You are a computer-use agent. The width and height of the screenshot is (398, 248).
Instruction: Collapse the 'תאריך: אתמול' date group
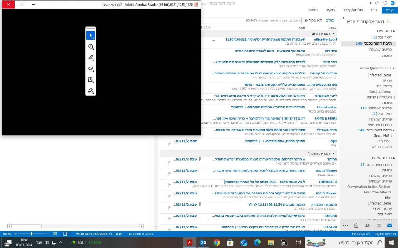333,153
